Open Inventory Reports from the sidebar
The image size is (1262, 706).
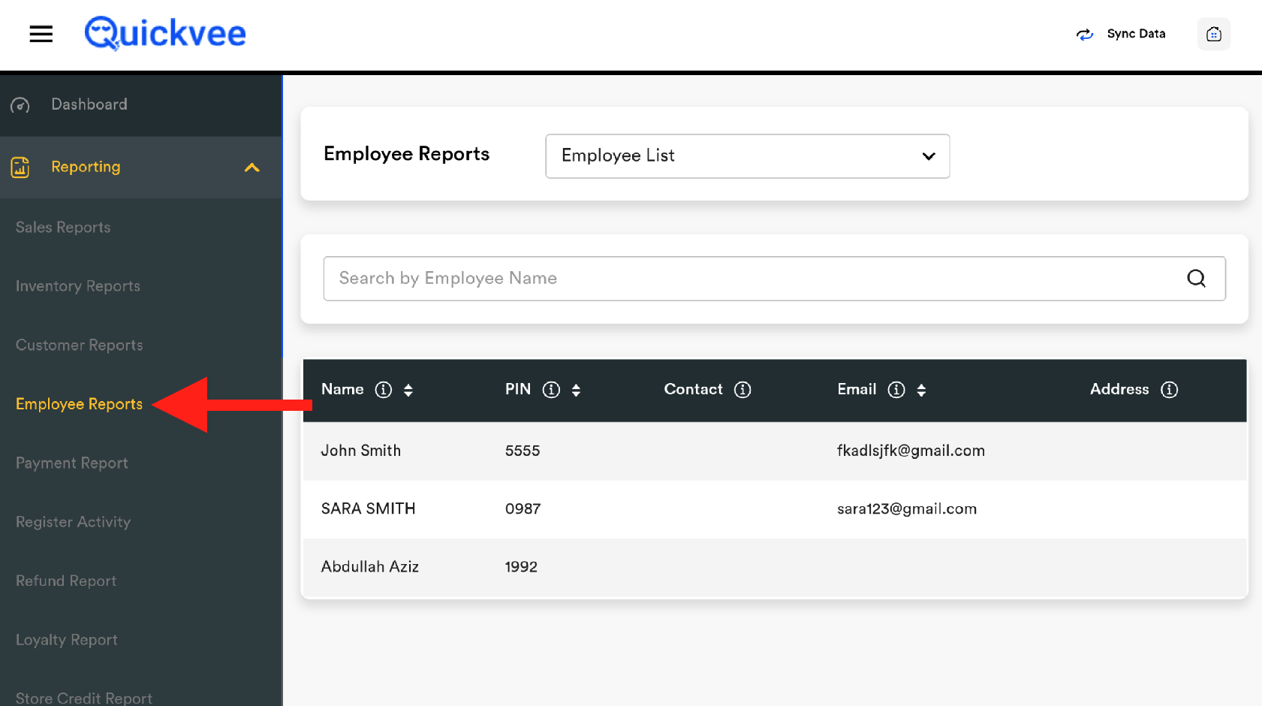point(78,286)
